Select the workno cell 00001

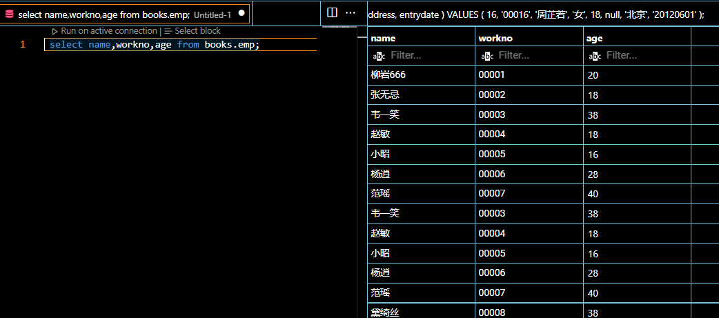click(529, 75)
